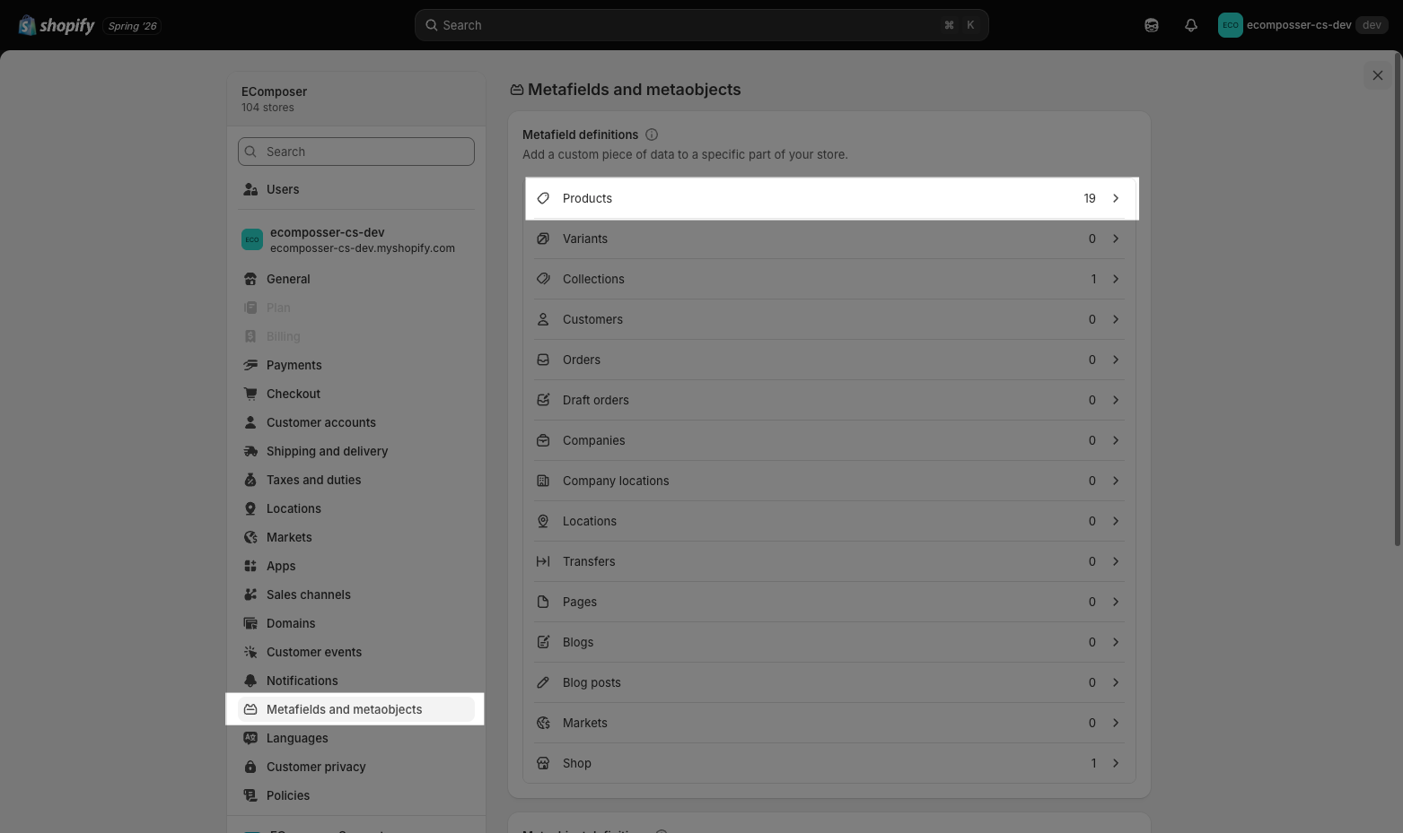The width and height of the screenshot is (1403, 833).
Task: Click Products count value 19
Action: (1090, 198)
